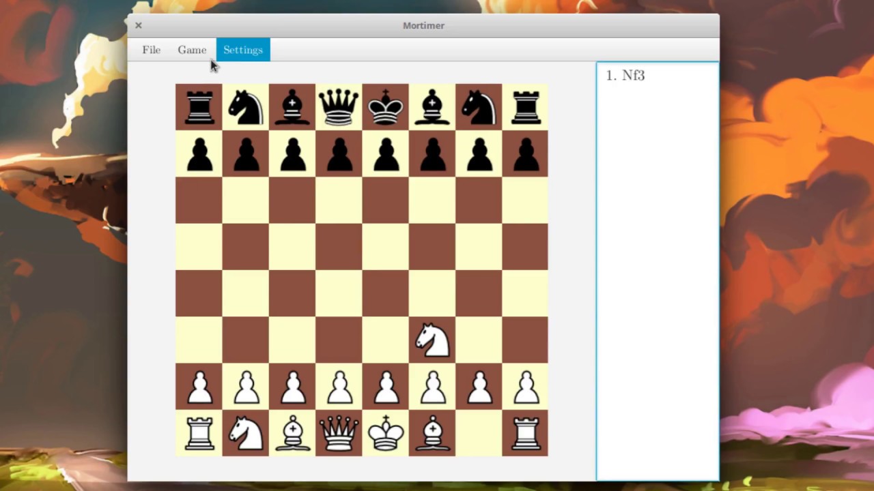Select the black pawn on c7
This screenshot has height=491, width=874.
(x=292, y=153)
